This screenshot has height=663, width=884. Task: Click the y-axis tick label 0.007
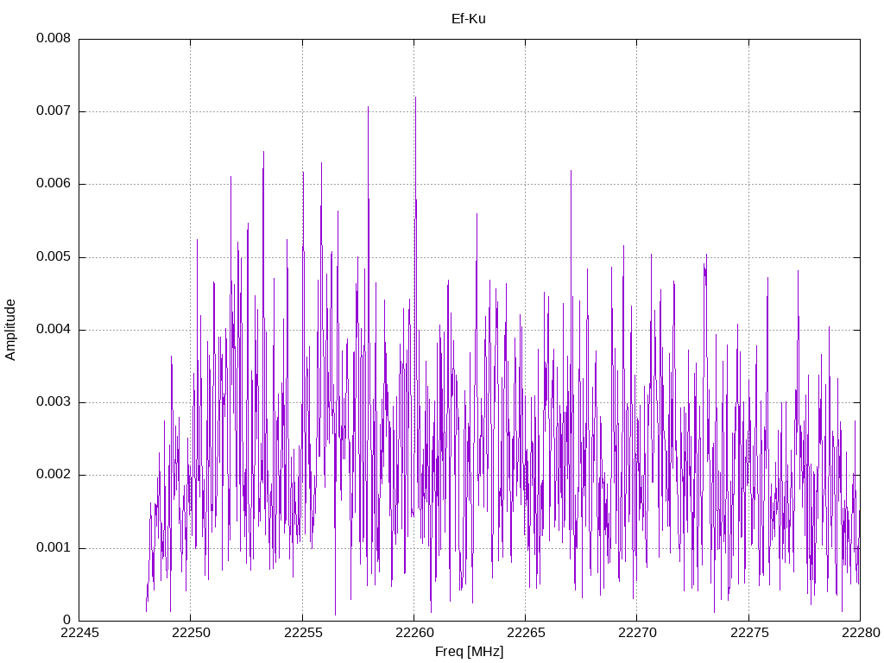pyautogui.click(x=54, y=111)
